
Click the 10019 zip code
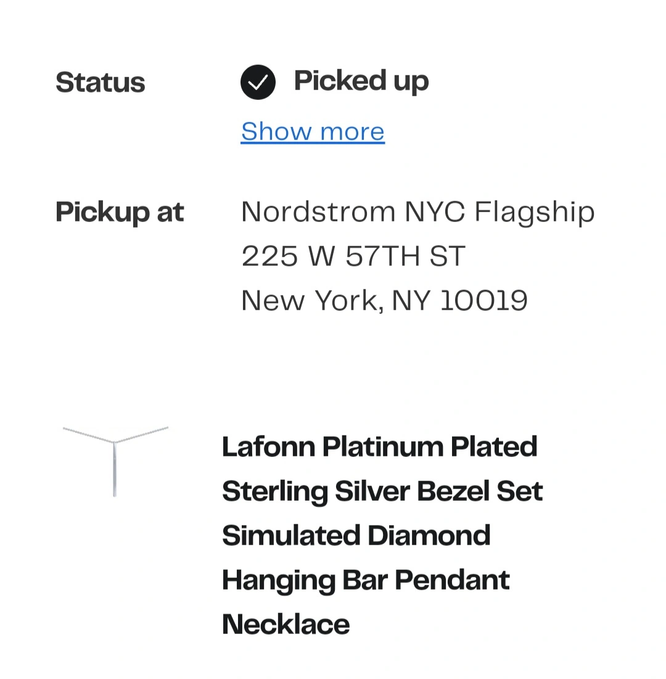click(x=483, y=300)
